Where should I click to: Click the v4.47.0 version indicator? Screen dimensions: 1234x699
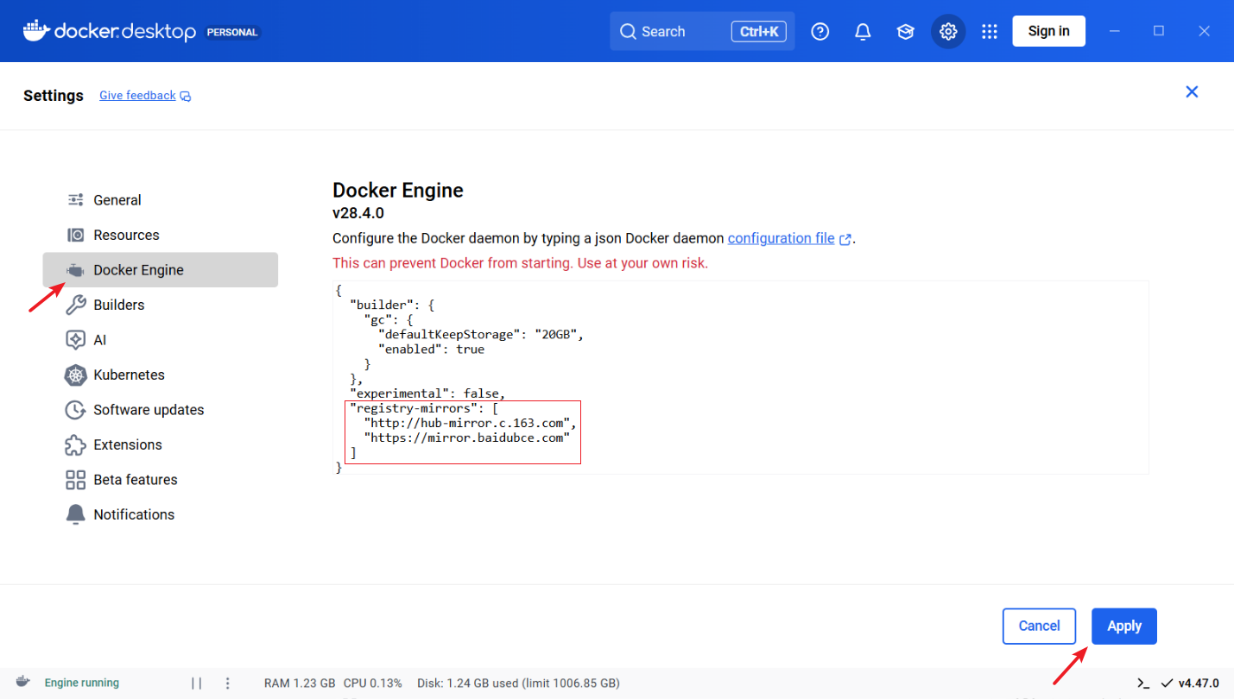click(1190, 683)
